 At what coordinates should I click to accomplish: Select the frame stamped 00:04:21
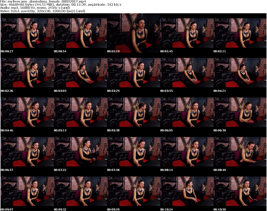tap(240, 73)
